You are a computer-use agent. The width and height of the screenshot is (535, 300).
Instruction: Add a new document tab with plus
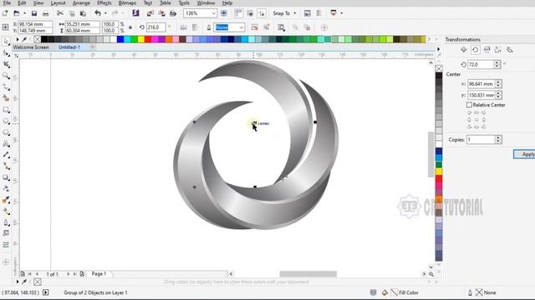pos(92,47)
